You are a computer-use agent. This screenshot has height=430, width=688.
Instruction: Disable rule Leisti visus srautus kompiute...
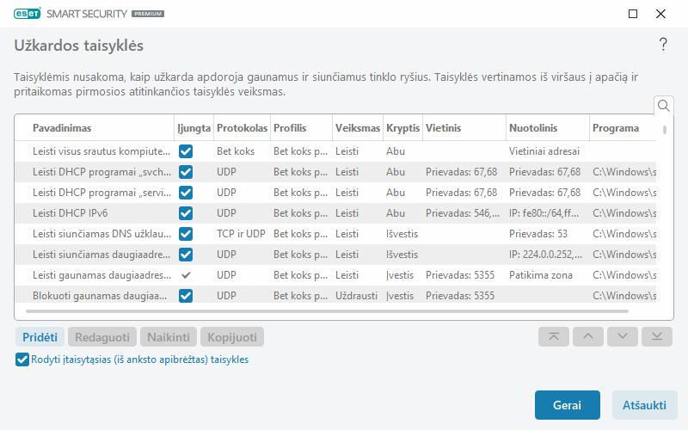tap(186, 151)
